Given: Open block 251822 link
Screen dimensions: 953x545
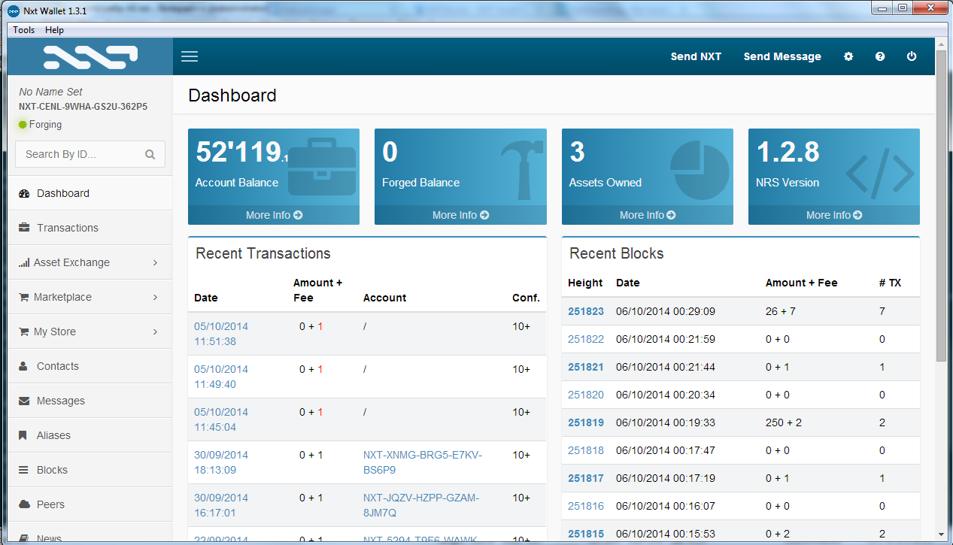Looking at the screenshot, I should click(586, 339).
